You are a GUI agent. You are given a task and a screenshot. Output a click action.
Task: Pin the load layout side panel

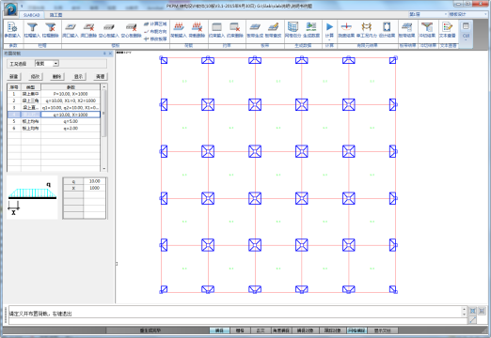coord(104,54)
